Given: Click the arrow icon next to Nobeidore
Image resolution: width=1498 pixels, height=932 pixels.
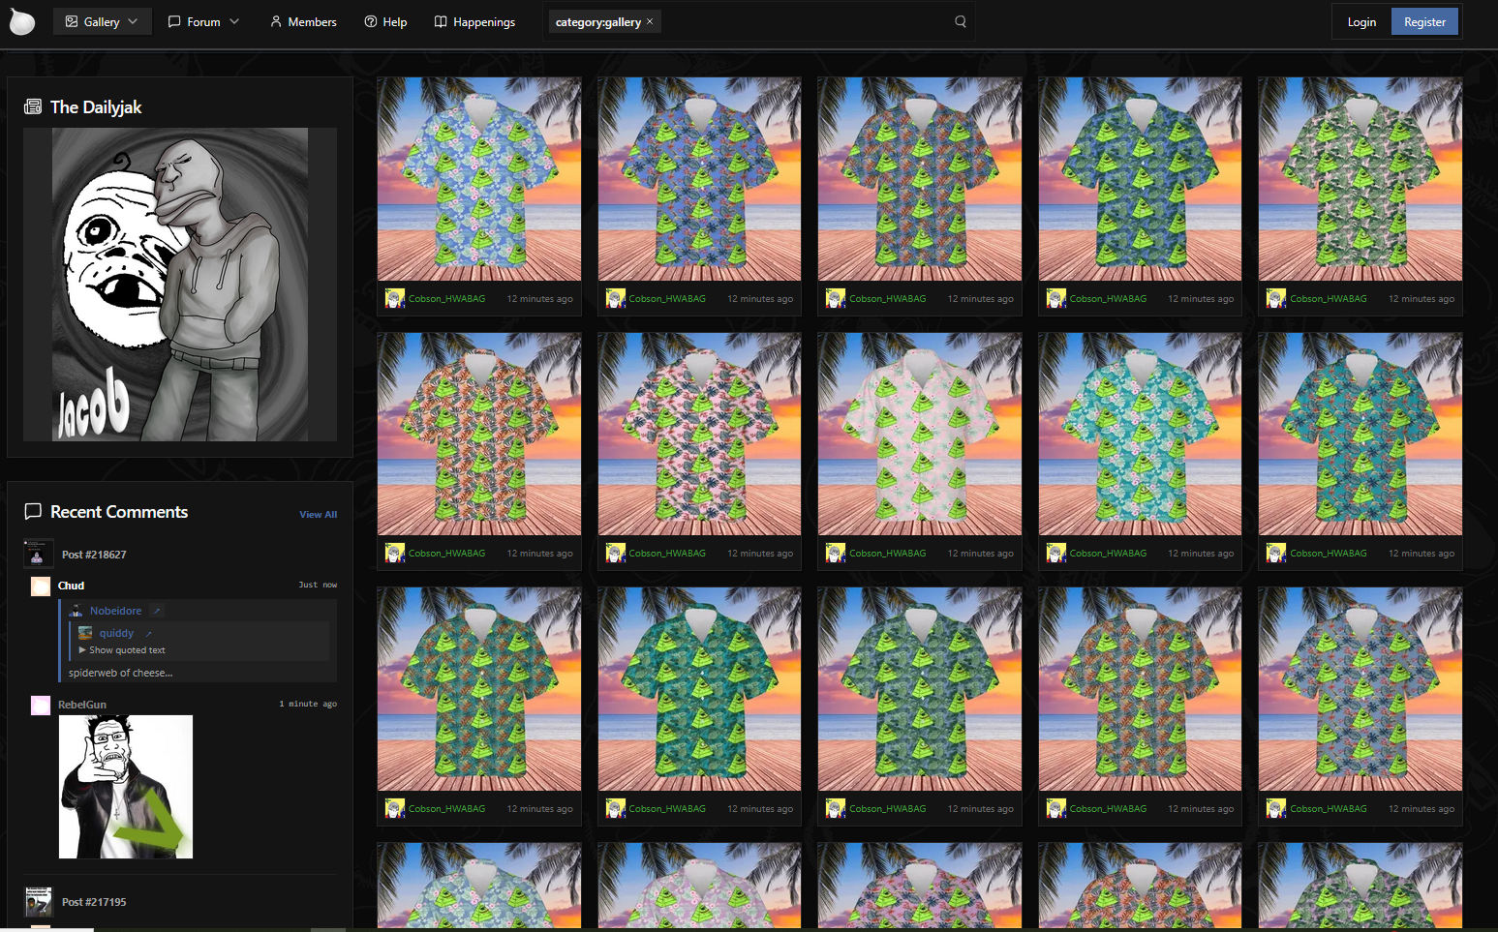Looking at the screenshot, I should [157, 611].
